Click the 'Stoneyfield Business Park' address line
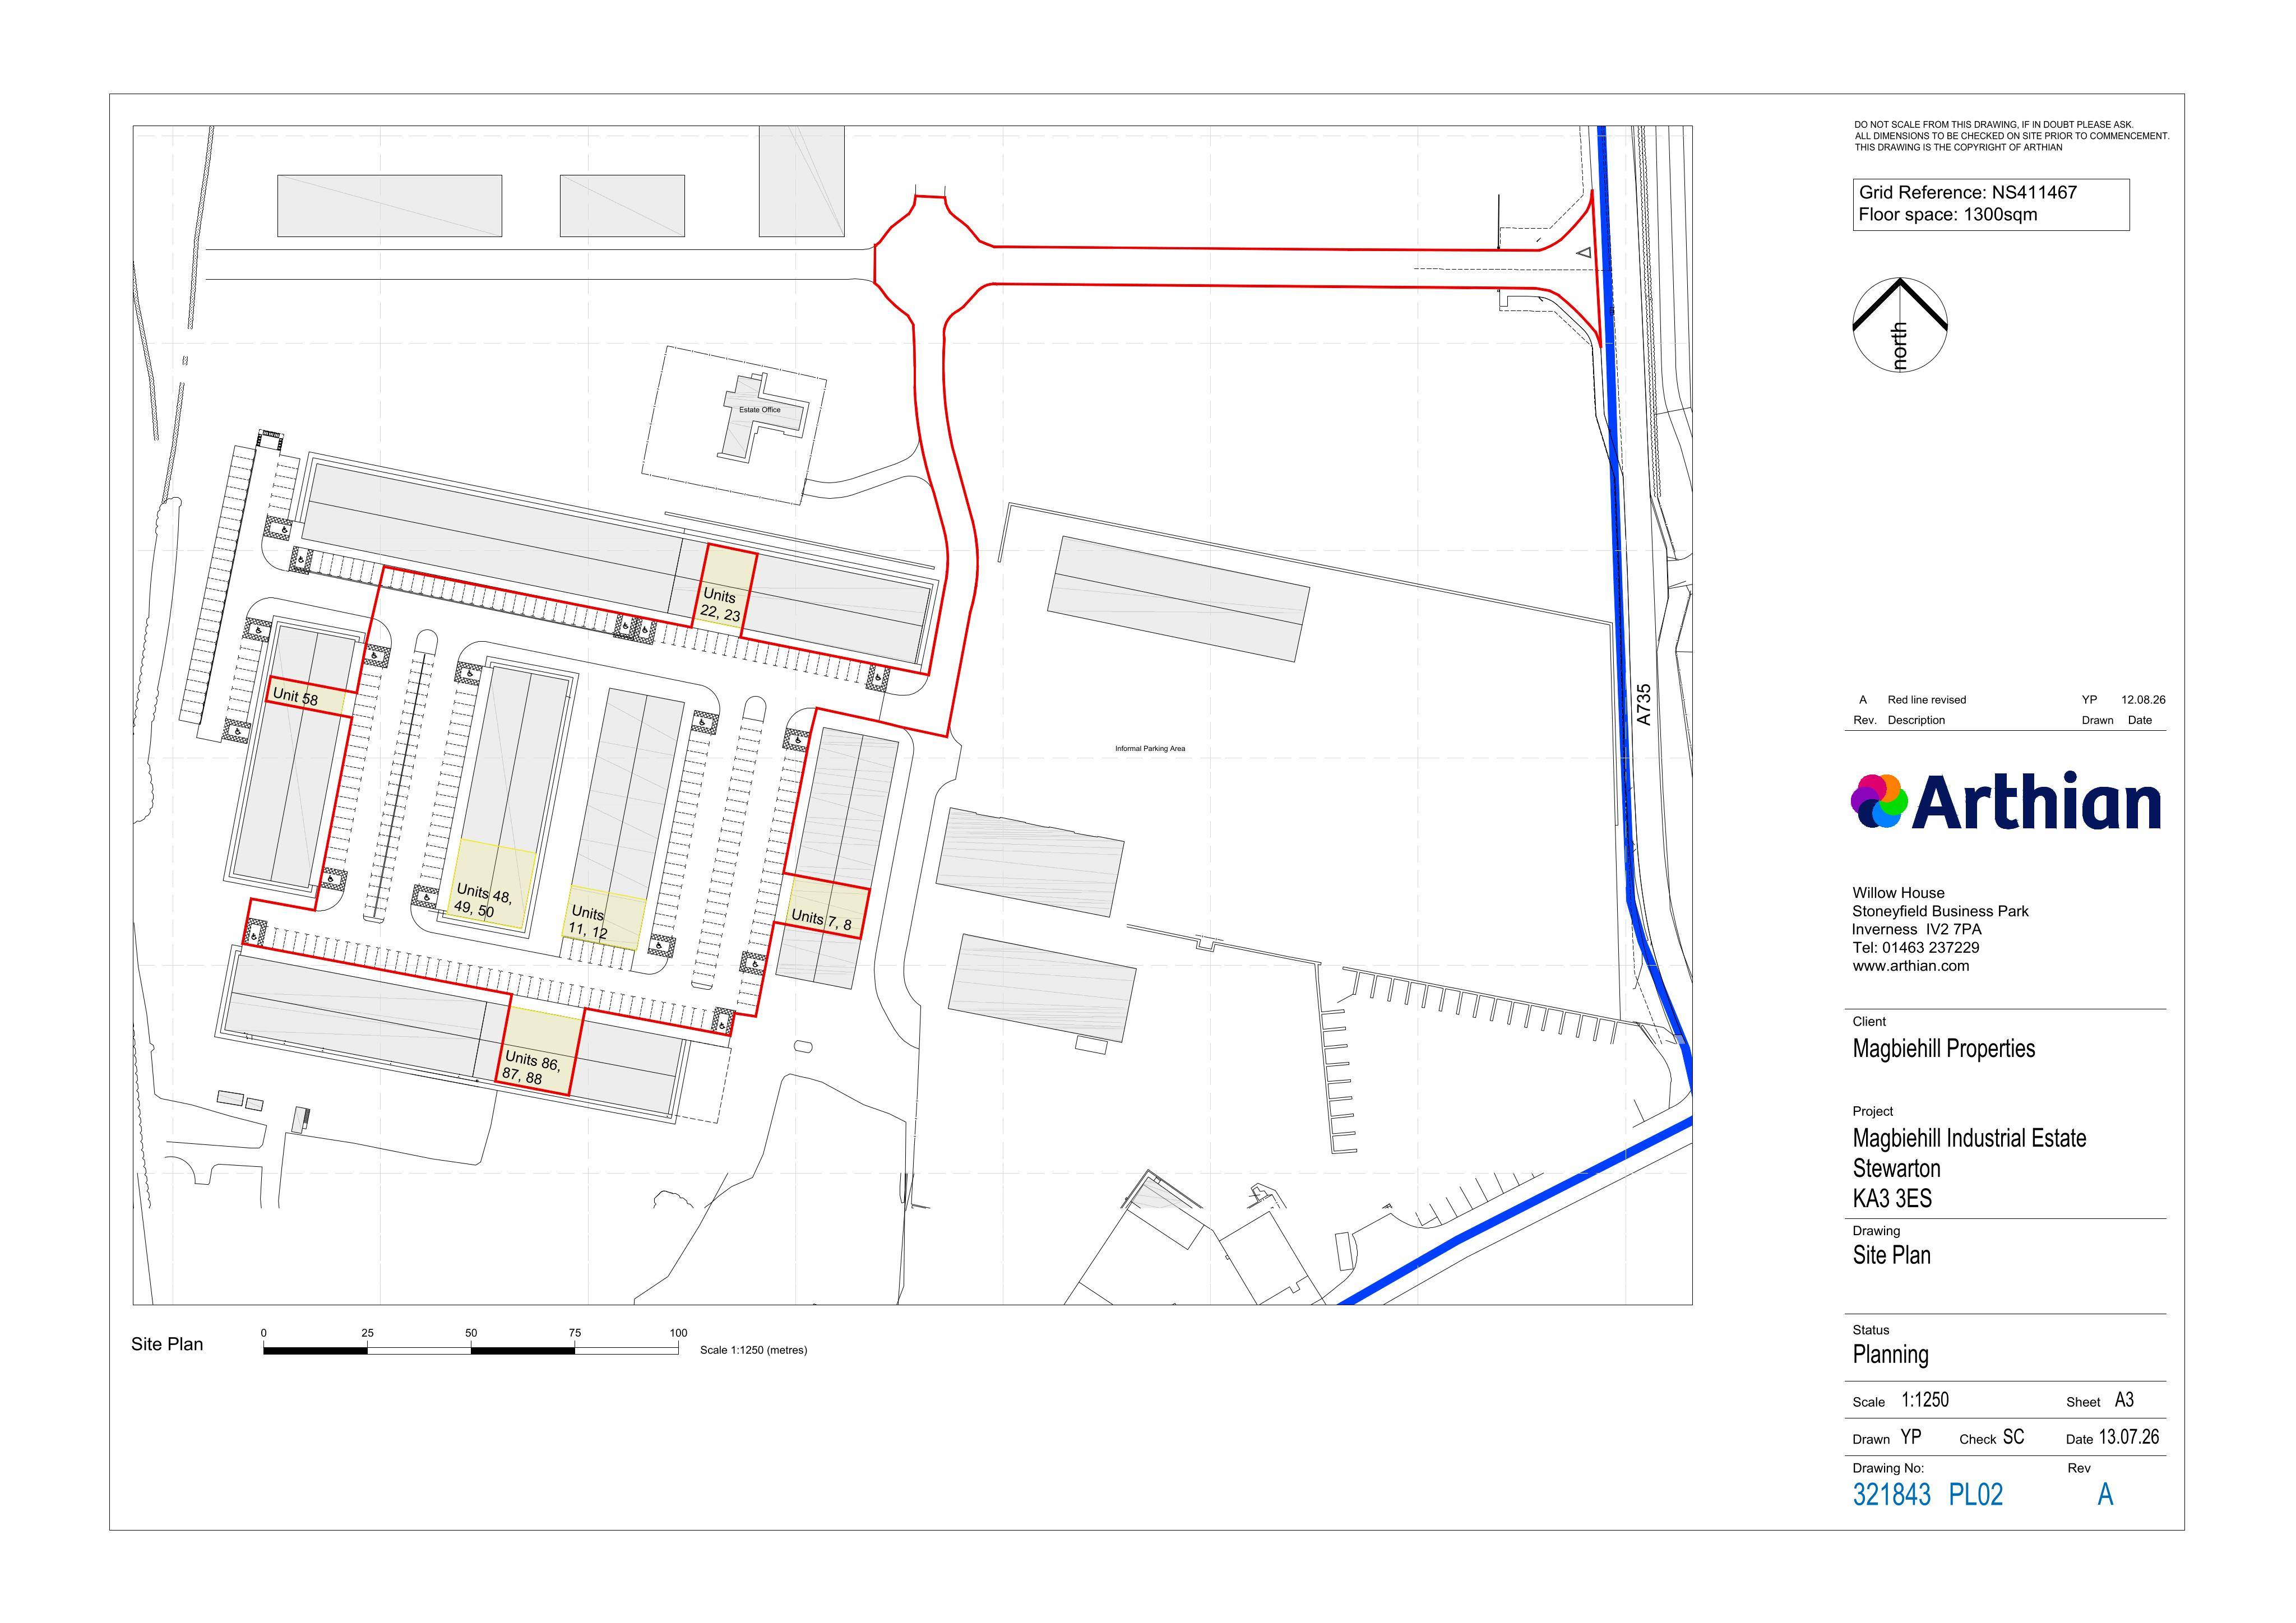2296x1623 pixels. (1940, 911)
